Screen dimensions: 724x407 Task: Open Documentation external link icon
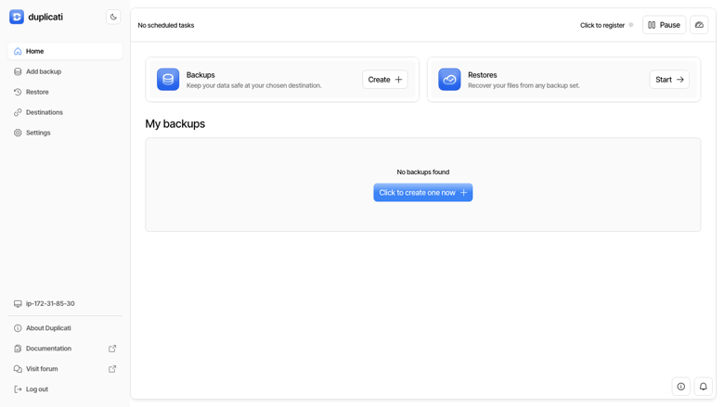pos(112,349)
